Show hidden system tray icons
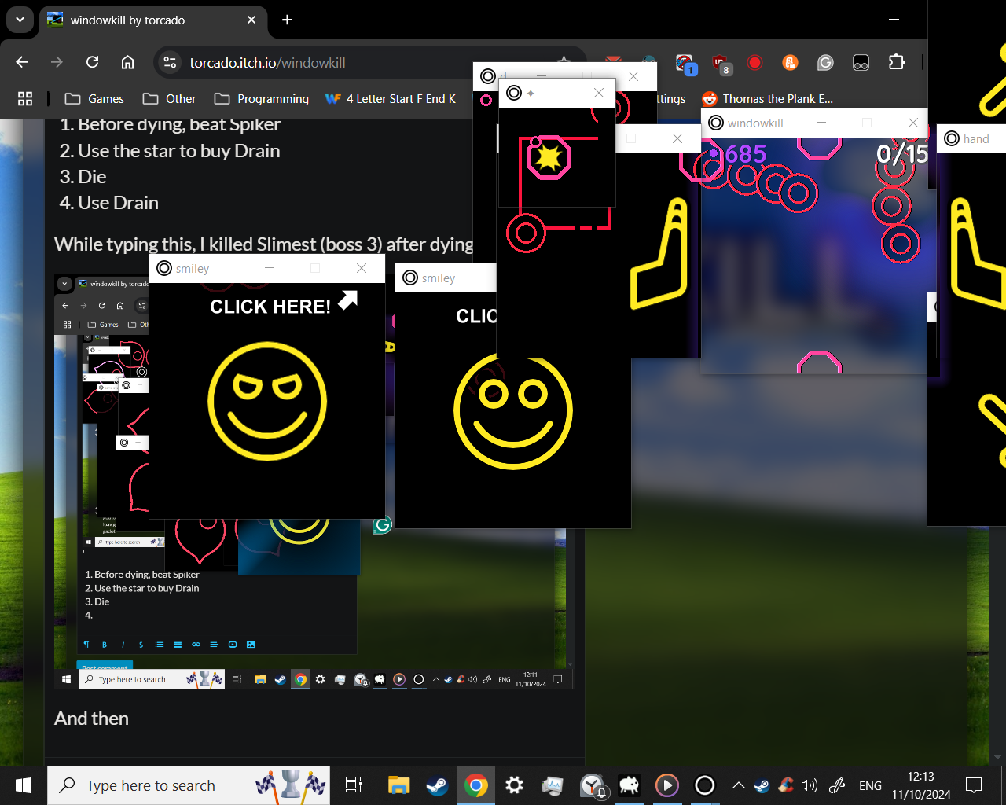Screen dimensions: 1006x805 pos(738,785)
